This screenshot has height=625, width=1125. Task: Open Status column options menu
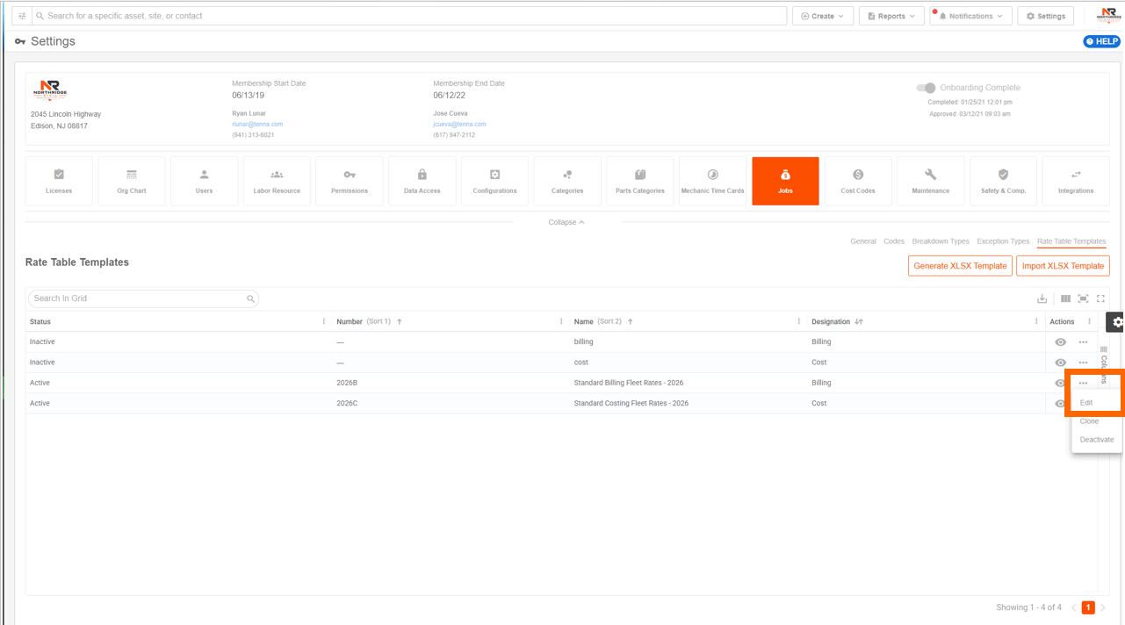(x=324, y=321)
